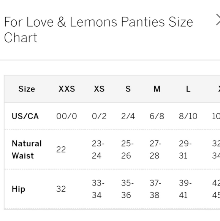The image size is (220, 221).
Task: Click the S size column header
Action: coord(128,89)
